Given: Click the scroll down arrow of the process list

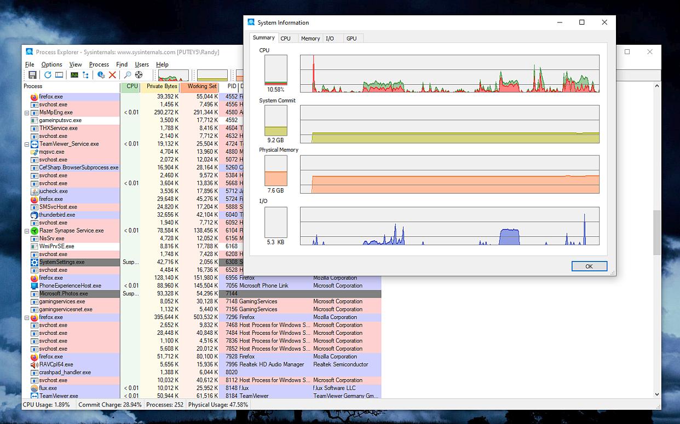Looking at the screenshot, I should 657,394.
